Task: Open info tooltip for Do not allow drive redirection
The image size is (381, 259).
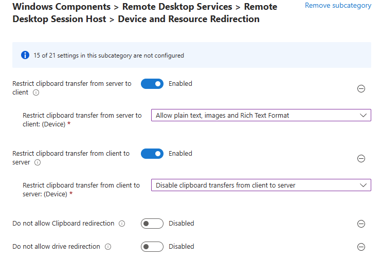Action: coord(107,247)
